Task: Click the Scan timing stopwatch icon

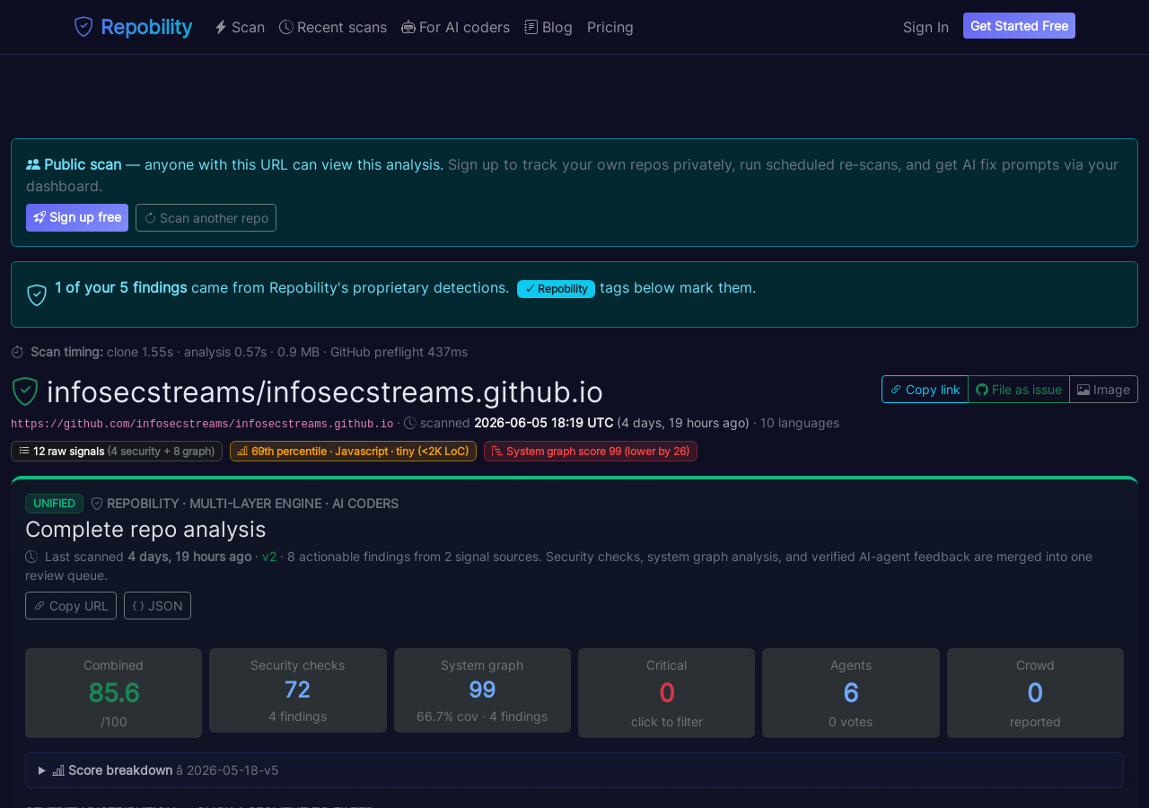Action: tap(17, 352)
